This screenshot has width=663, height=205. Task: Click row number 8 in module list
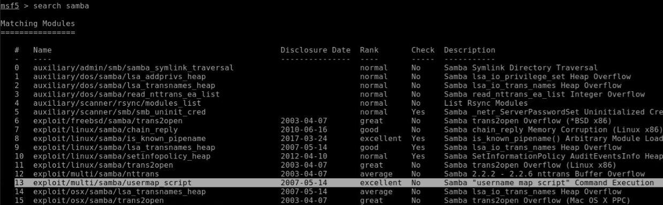17,138
